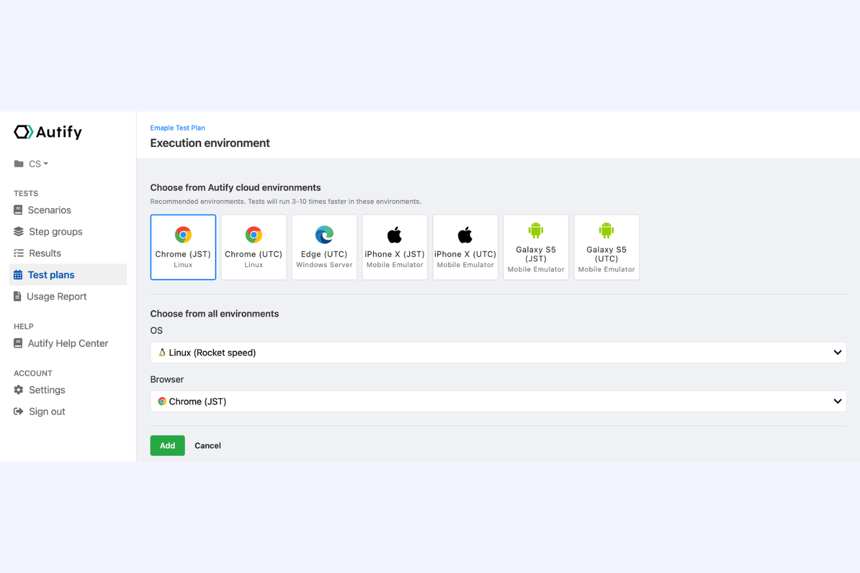
Task: Click the Chrome (UTC) Linux environment card
Action: [253, 247]
